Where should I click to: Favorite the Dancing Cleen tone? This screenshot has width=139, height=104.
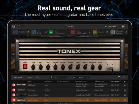pyautogui.click(x=125, y=95)
